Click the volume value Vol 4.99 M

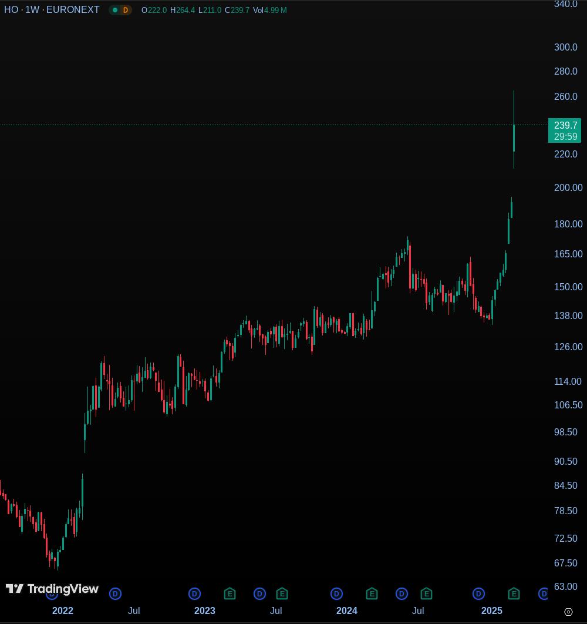pos(269,11)
